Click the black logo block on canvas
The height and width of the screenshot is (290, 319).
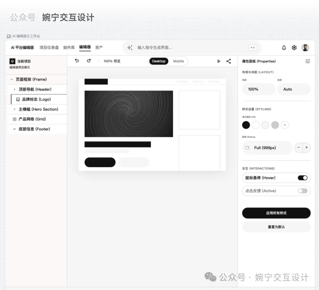96,82
